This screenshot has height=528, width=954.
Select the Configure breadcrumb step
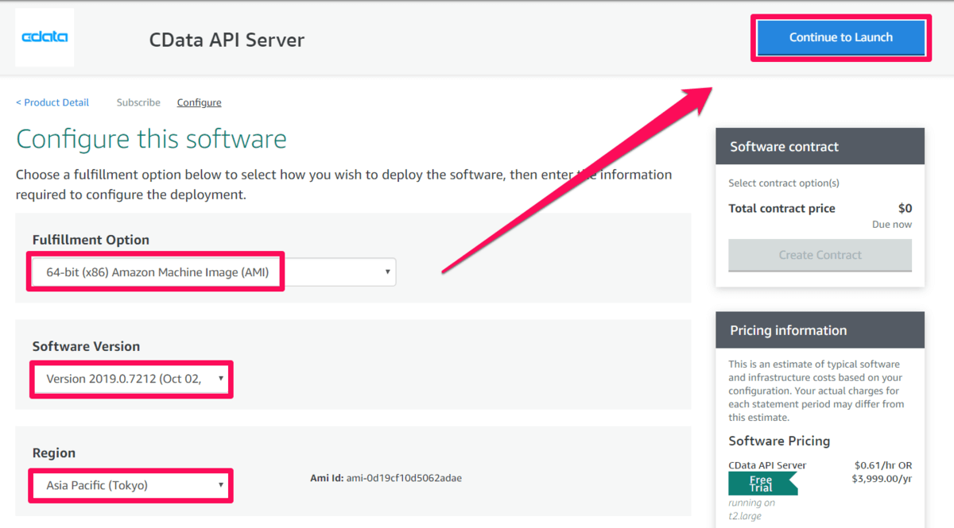coord(199,102)
